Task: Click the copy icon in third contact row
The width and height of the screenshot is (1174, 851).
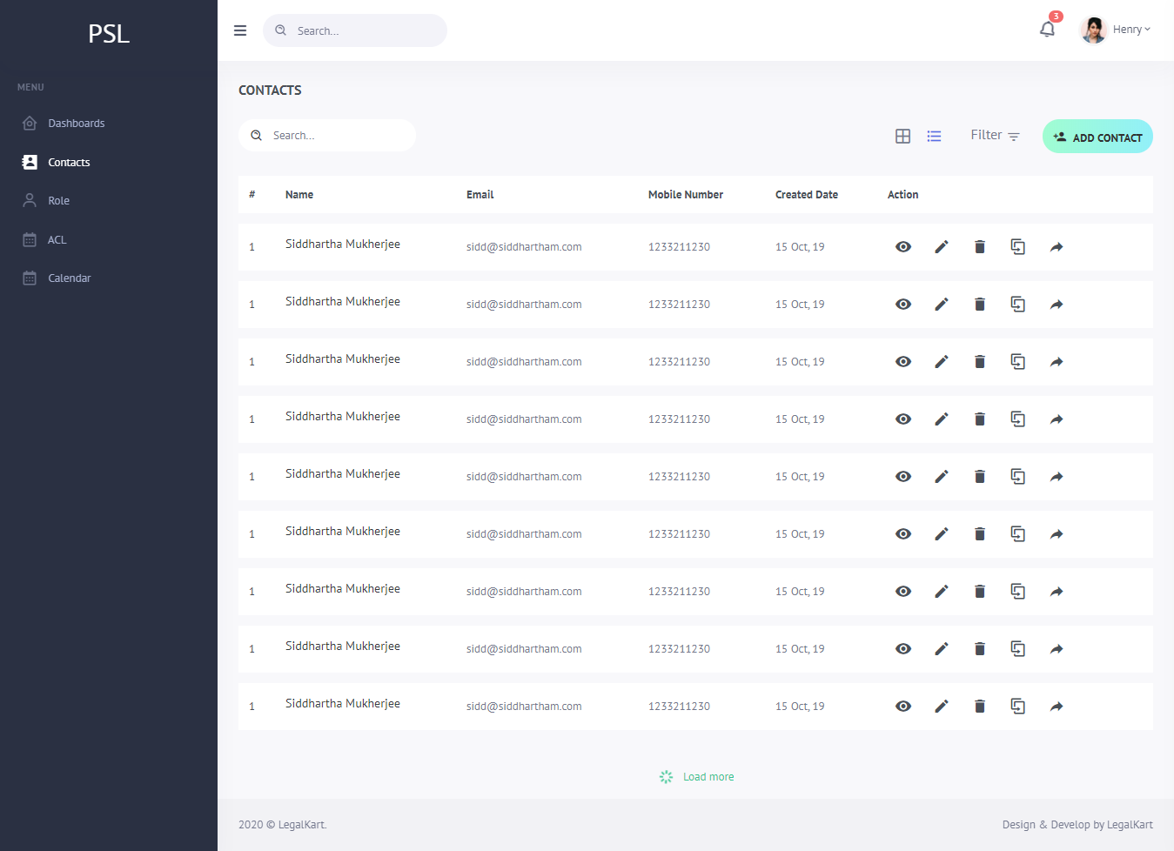Action: (x=1017, y=362)
